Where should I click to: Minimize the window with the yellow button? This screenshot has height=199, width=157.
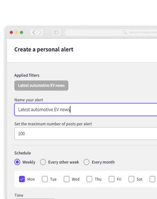tap(16, 32)
